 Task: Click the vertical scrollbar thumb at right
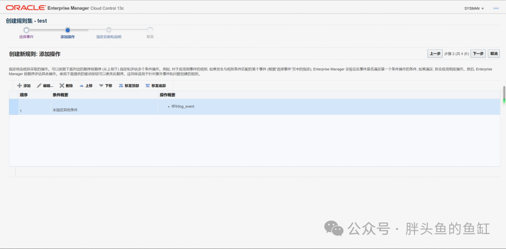coord(504,94)
